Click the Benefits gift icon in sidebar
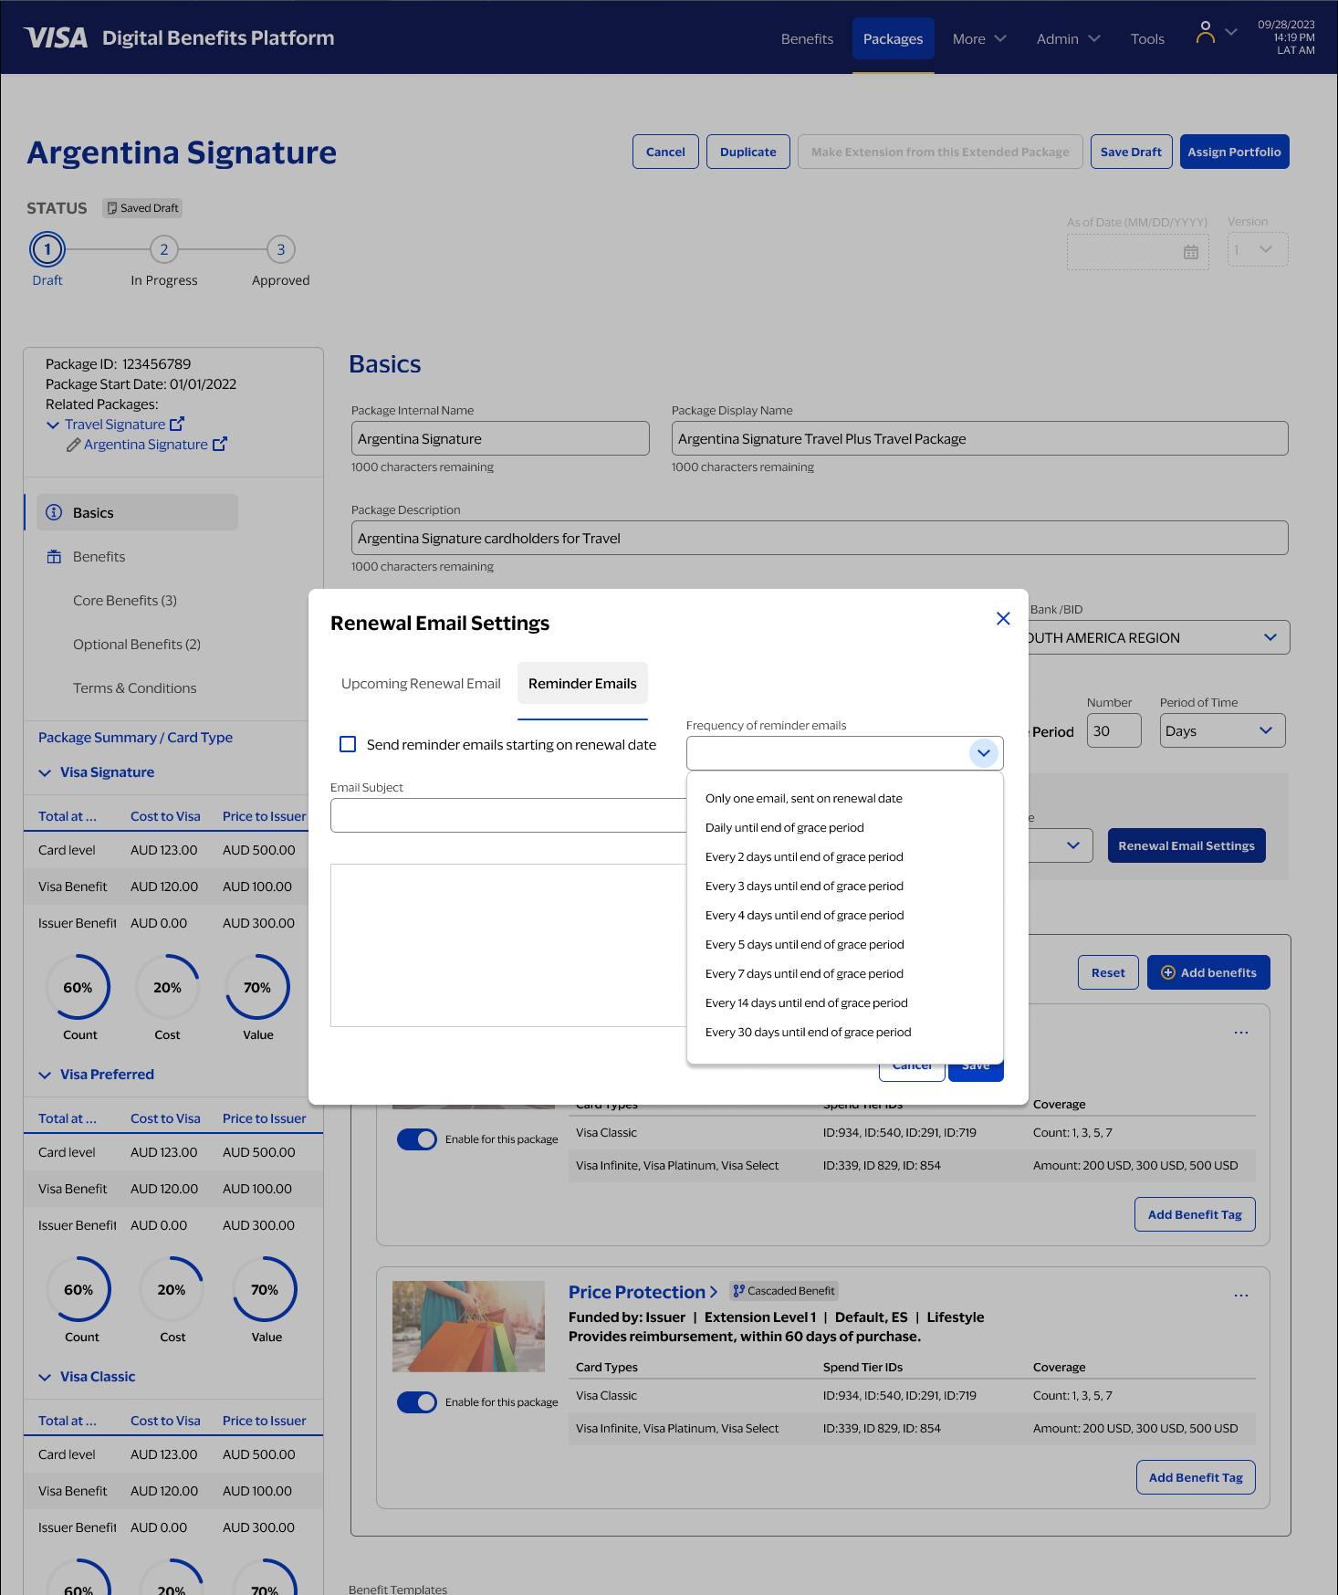The width and height of the screenshot is (1338, 1595). (54, 557)
